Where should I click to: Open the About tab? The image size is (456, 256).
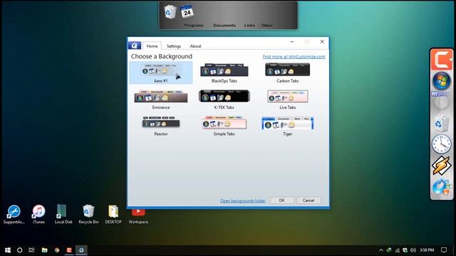tap(195, 46)
